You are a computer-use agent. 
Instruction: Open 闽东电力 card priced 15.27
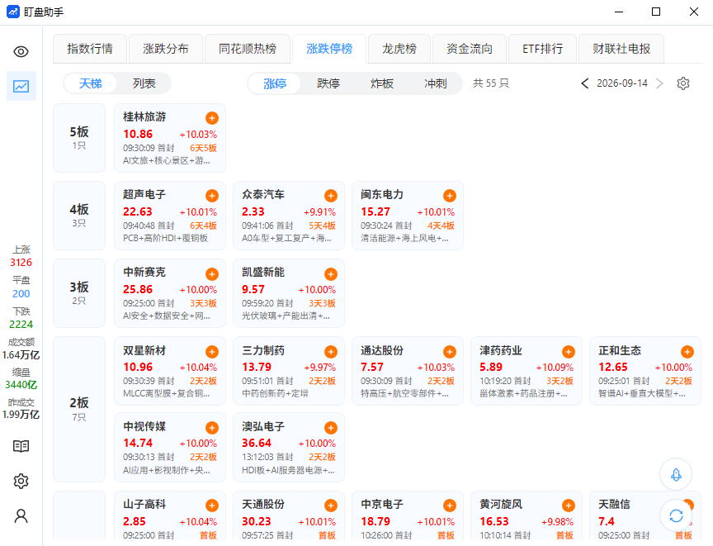tap(408, 216)
